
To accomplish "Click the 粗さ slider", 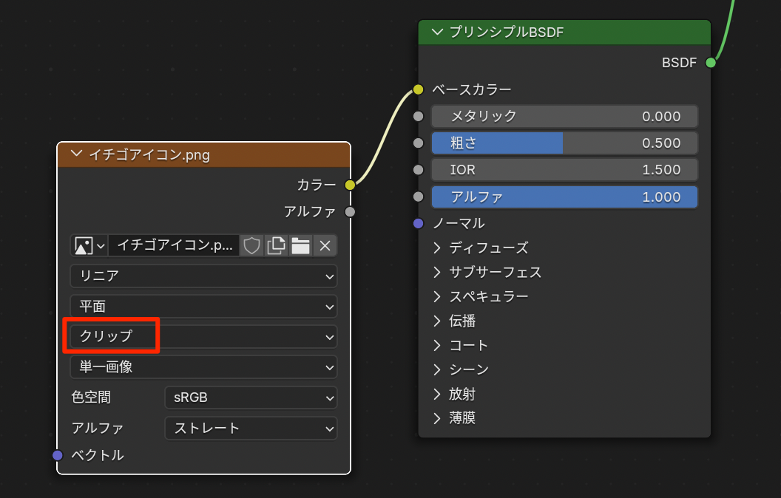I will point(564,143).
